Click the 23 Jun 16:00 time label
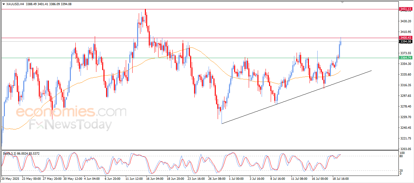414x183 pixels. [196, 178]
